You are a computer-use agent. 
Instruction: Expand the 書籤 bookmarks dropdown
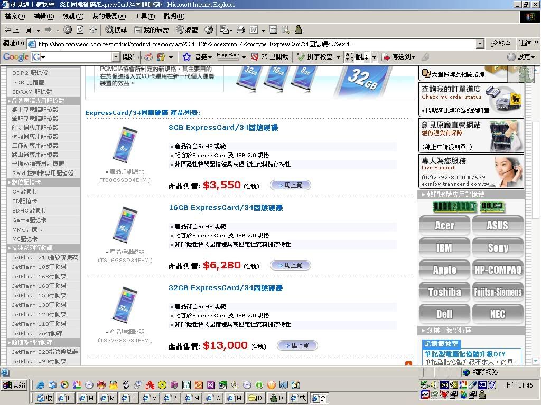tap(210, 57)
